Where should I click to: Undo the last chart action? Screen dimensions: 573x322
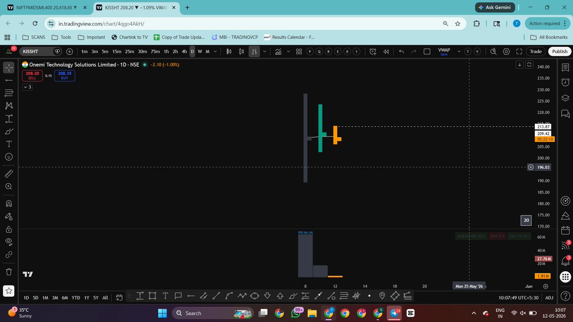point(401,52)
